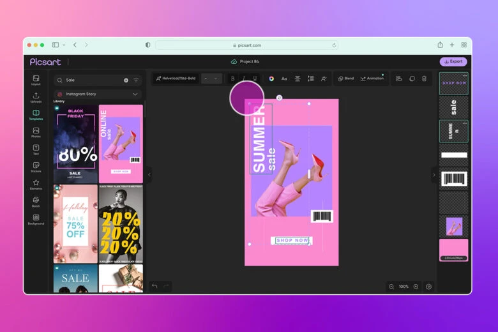
Task: Switch to the Photos tab
Action: coord(36,132)
